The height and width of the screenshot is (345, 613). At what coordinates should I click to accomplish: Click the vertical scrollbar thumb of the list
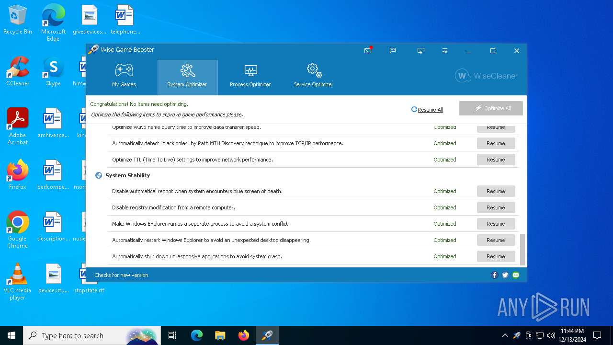(522, 249)
